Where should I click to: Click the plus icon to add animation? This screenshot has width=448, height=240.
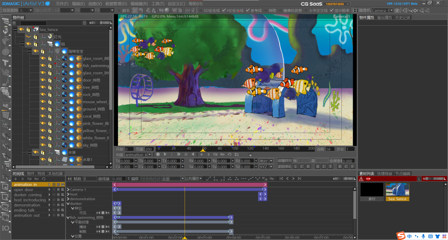202,154
